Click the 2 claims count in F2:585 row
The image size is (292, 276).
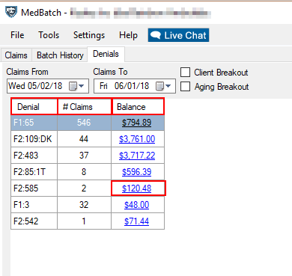(x=84, y=188)
